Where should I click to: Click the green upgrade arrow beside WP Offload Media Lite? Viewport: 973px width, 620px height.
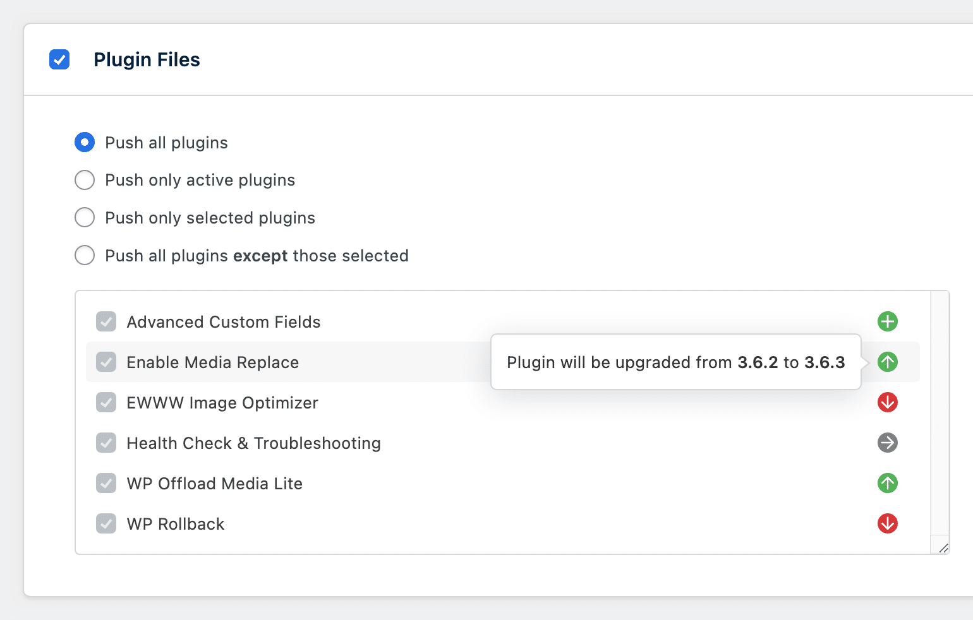coord(887,483)
